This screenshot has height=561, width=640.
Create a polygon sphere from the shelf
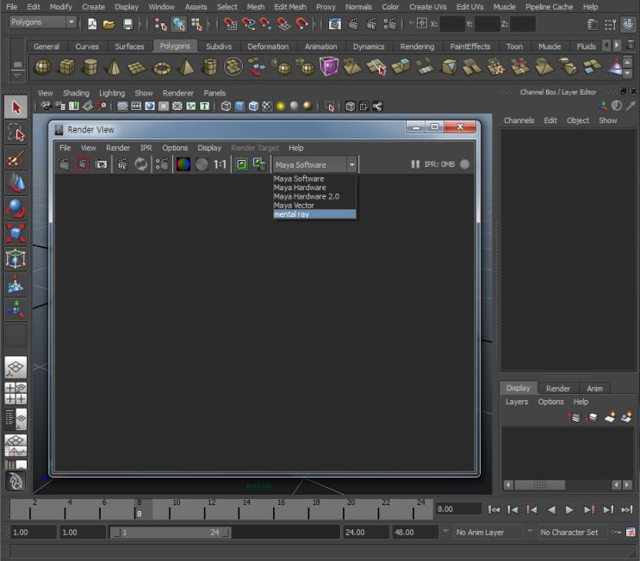pyautogui.click(x=41, y=66)
